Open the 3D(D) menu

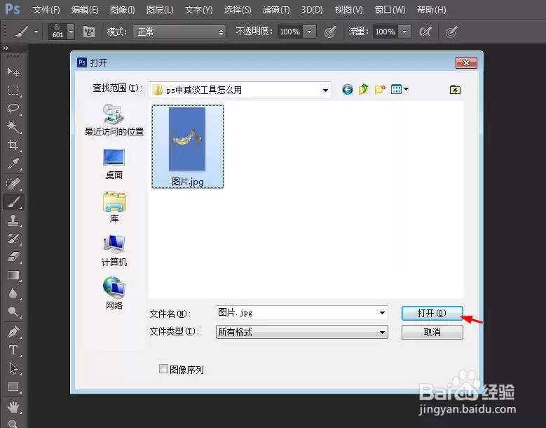coord(312,10)
